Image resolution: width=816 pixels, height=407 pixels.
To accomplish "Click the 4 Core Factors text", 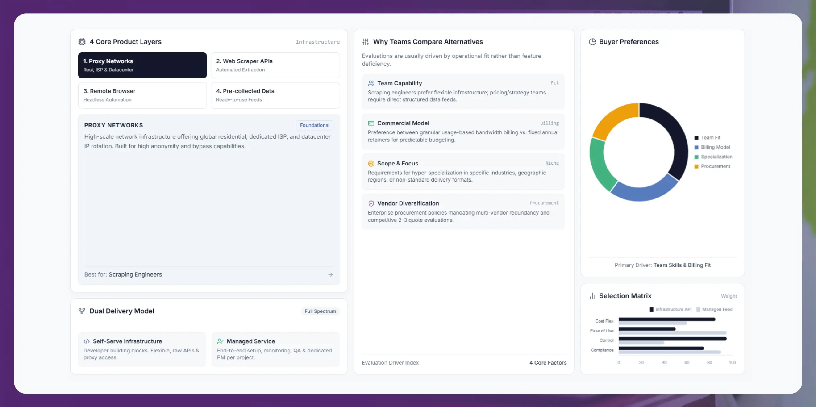I will click(x=548, y=363).
